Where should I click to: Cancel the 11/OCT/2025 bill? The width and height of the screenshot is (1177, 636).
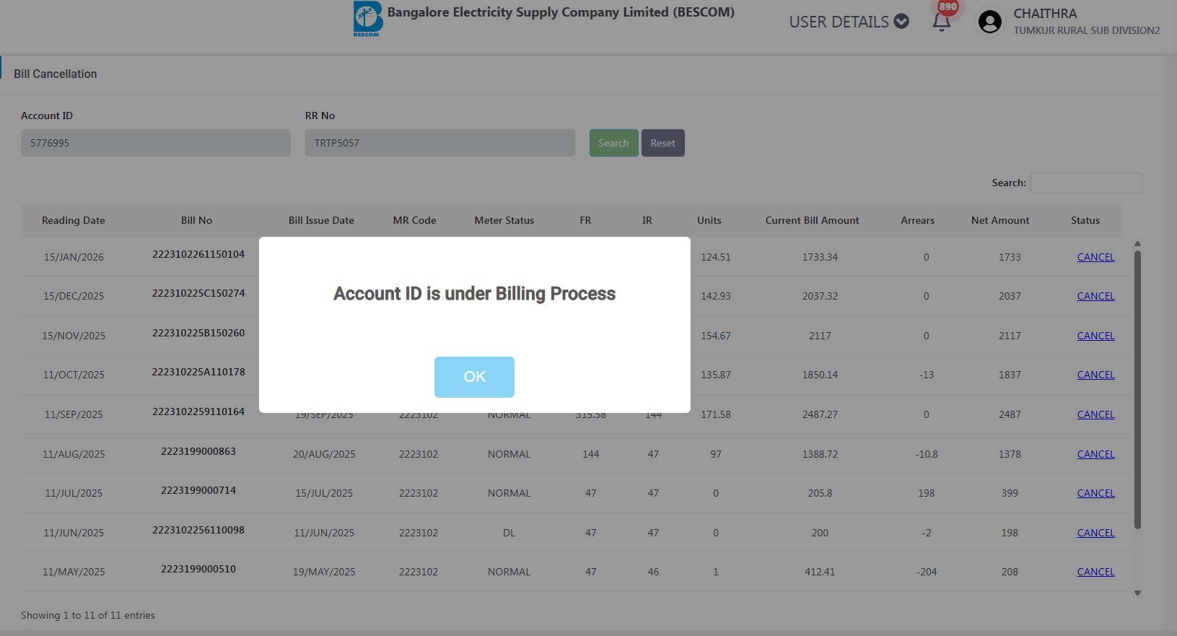[x=1095, y=375]
